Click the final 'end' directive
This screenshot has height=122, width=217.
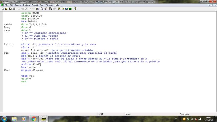(x=24, y=82)
